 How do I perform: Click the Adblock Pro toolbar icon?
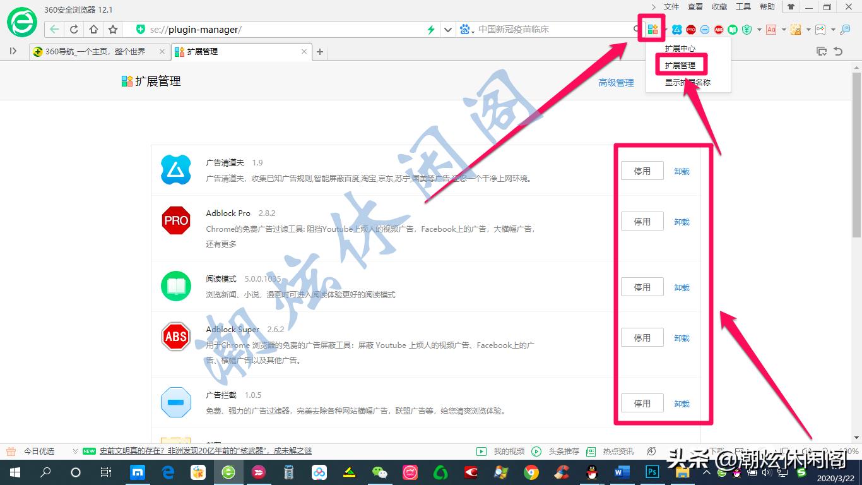click(690, 29)
